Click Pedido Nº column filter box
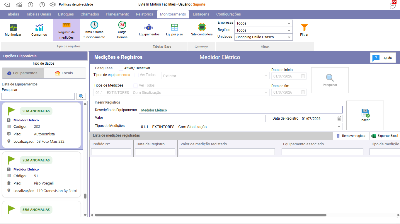Viewport: 400px width, 224px height. click(x=111, y=151)
